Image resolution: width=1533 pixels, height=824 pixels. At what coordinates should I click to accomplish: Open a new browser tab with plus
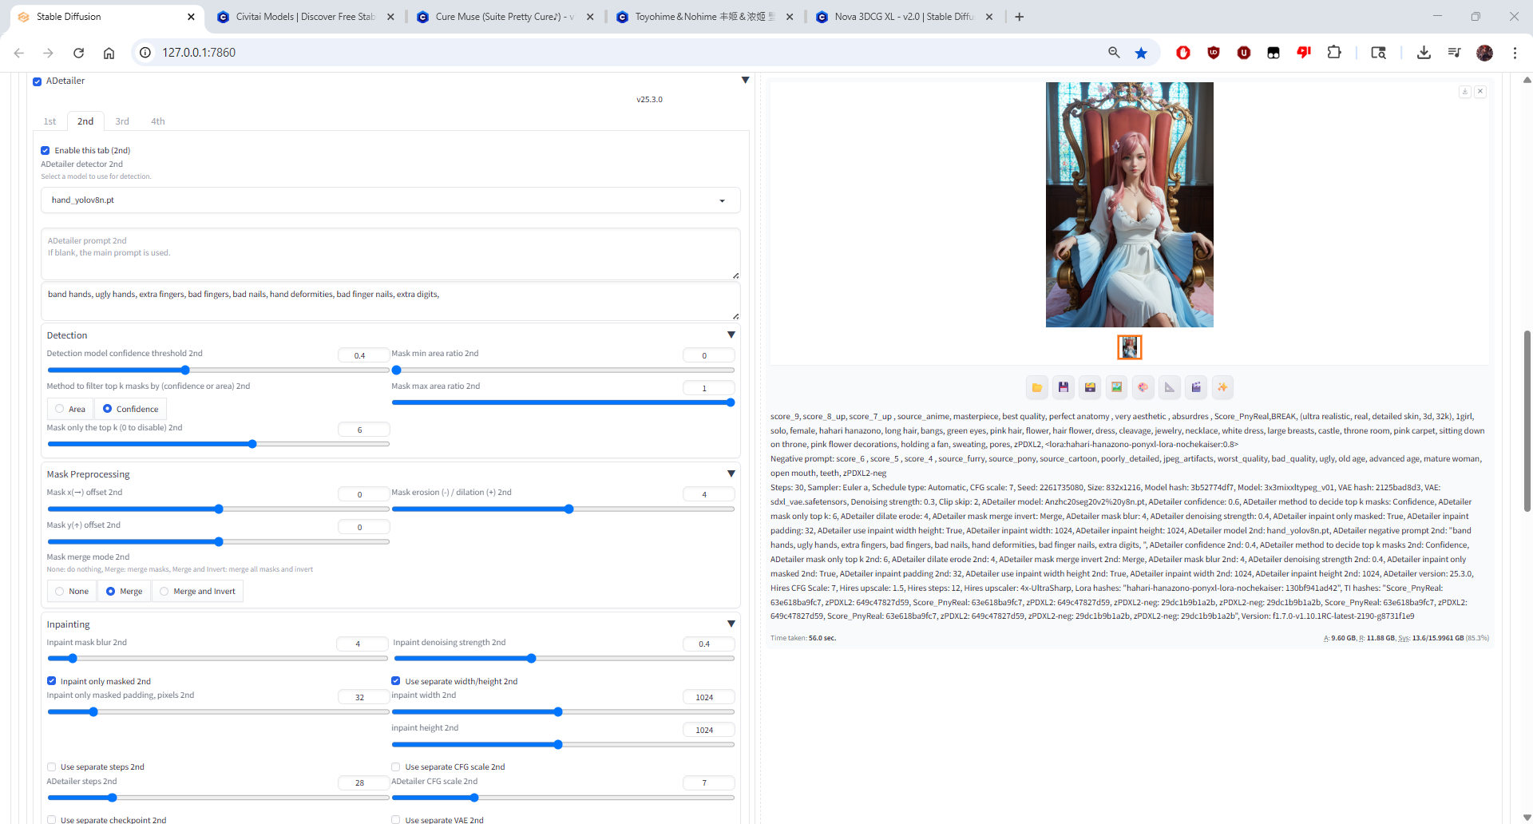[1020, 17]
